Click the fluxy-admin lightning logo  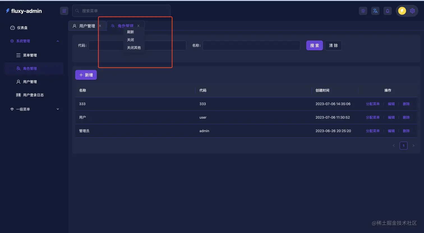click(8, 11)
